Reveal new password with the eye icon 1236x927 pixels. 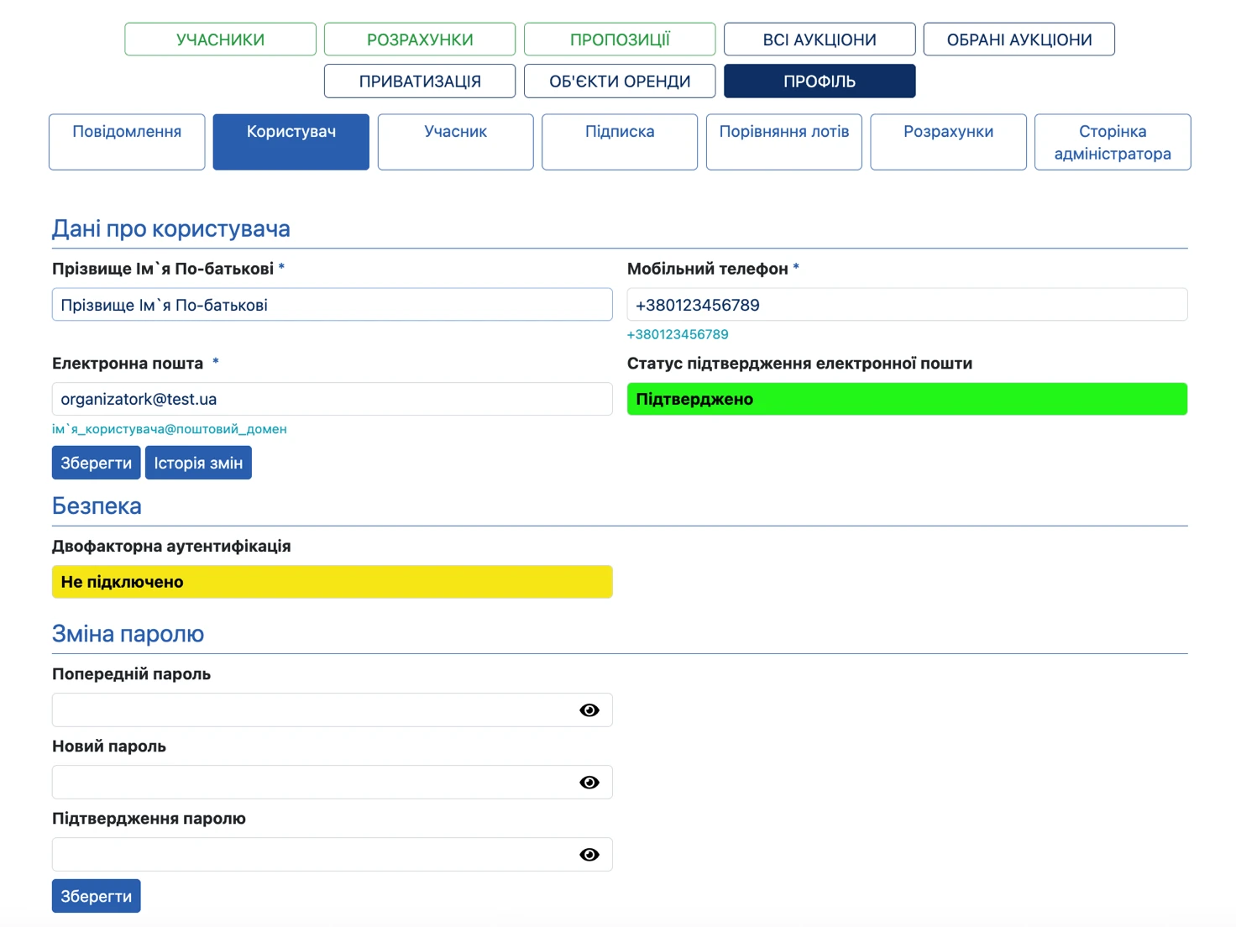(589, 783)
